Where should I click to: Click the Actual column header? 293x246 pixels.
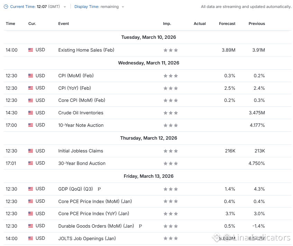[200, 24]
